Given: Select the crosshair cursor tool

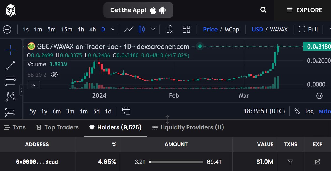Looking at the screenshot, I should point(10,50).
